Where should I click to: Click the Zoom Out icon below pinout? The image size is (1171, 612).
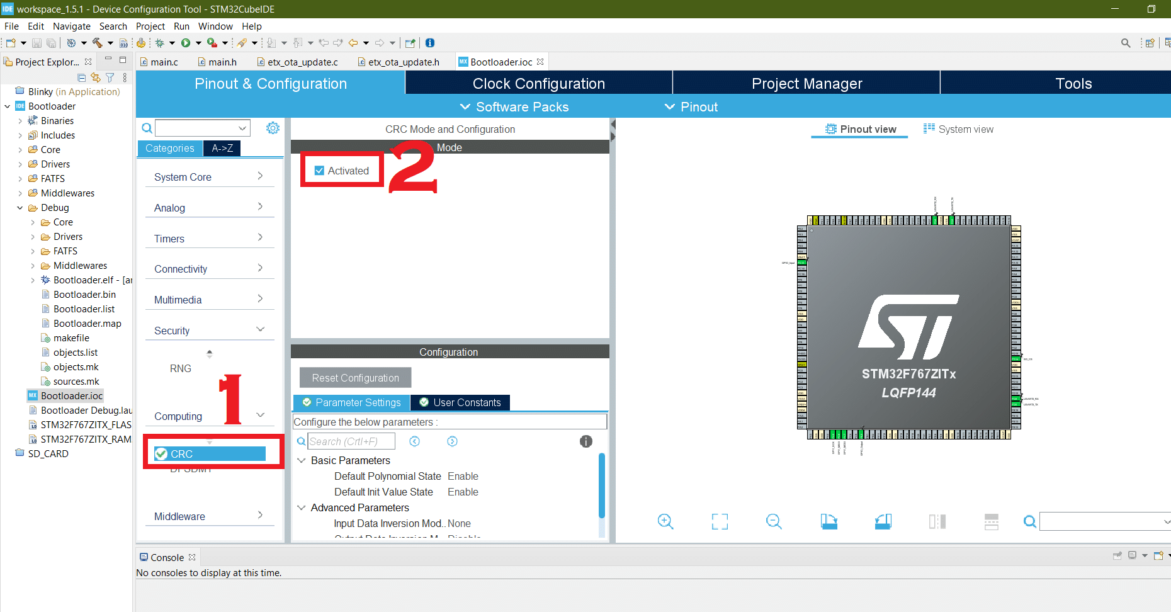pos(774,521)
